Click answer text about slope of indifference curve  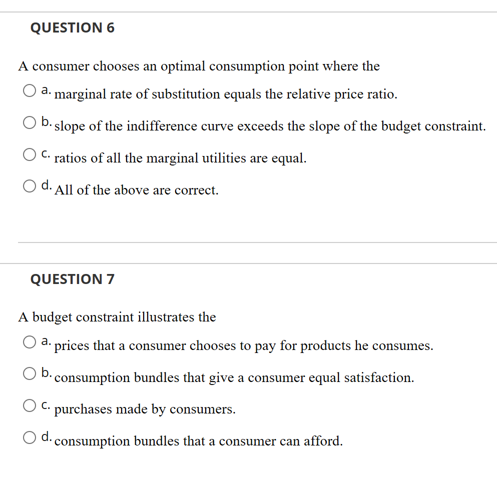pyautogui.click(x=269, y=126)
